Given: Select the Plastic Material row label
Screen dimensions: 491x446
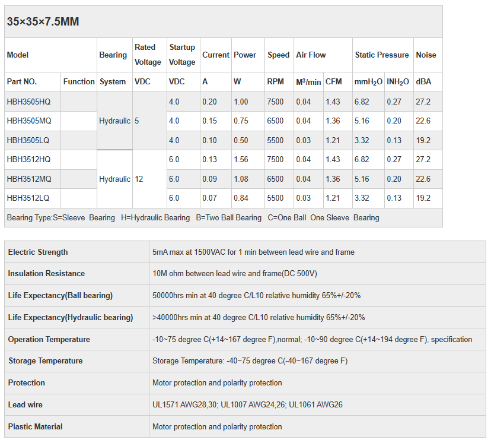Looking at the screenshot, I should [x=36, y=426].
